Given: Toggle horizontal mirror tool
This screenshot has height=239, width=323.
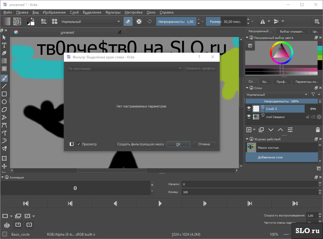Looking at the screenshot, I should [263, 21].
